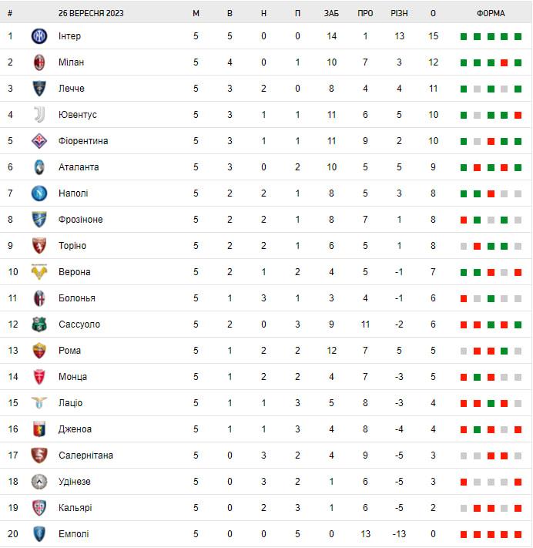Image resolution: width=533 pixels, height=548 pixels.
Task: Open the Лечче team link
Action: [72, 89]
